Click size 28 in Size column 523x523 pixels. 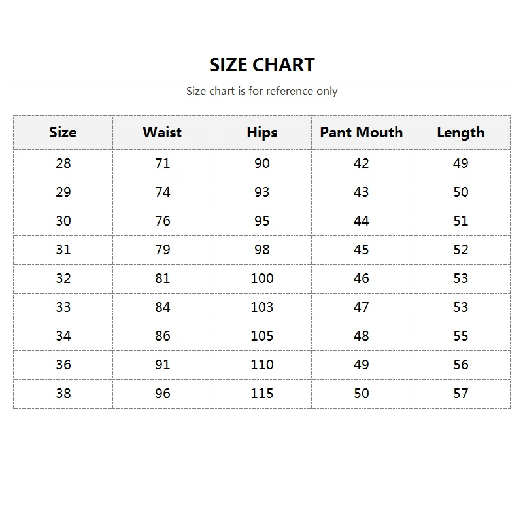[63, 163]
